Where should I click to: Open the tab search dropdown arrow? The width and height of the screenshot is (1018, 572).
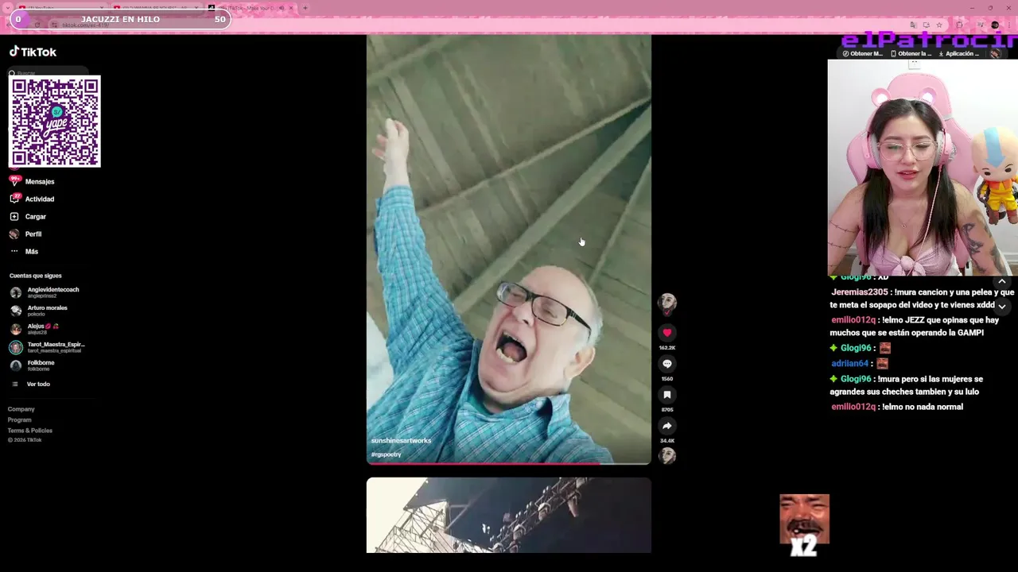[8, 8]
